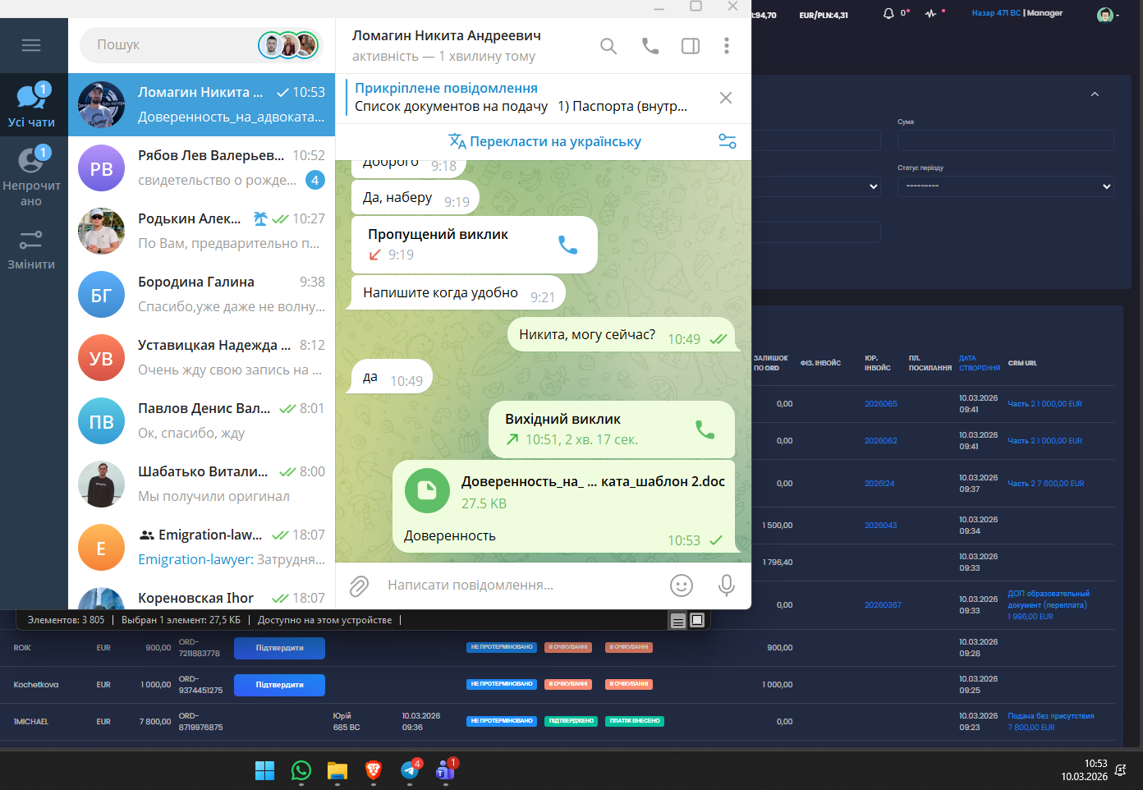Open chat with Шабатько Виталий
1143x790 pixels.
click(202, 484)
